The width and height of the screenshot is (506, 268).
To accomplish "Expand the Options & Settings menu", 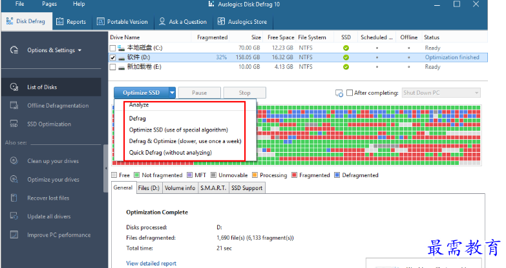I will [54, 50].
